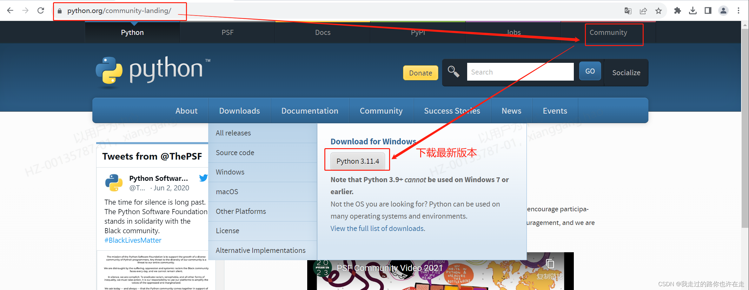This screenshot has height=290, width=749.
Task: Click the Python Softwar... tweet author name
Action: pos(158,178)
